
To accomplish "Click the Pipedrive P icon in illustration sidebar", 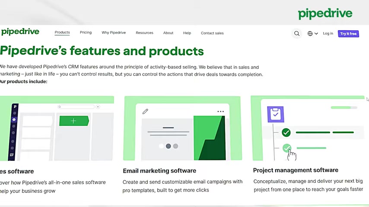I will tap(15, 107).
